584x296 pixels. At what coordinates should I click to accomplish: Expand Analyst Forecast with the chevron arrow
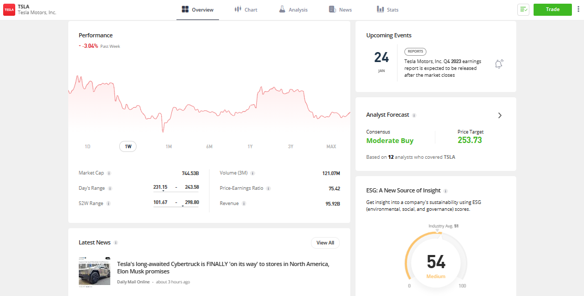499,115
